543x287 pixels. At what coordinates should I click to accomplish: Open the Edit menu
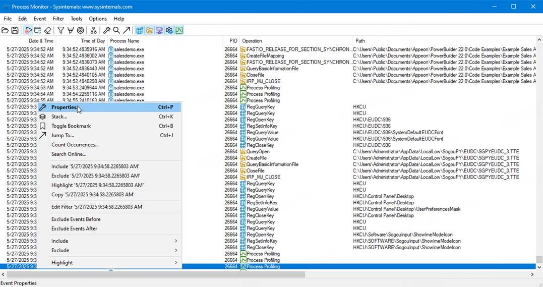point(23,19)
